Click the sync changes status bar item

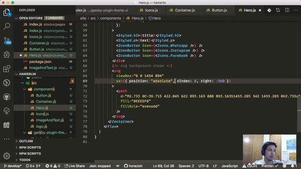coord(33,166)
